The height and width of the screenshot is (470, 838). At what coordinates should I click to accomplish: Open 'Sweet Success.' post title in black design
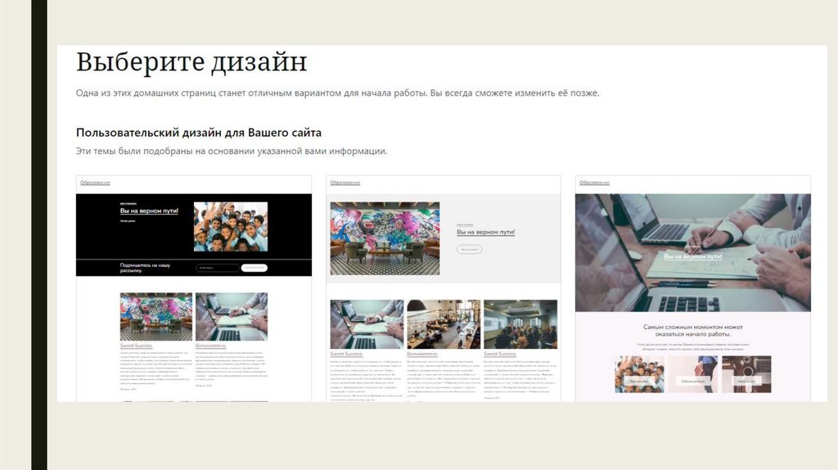(x=136, y=346)
